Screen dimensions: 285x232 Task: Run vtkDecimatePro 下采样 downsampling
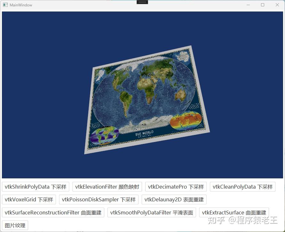coord(176,187)
